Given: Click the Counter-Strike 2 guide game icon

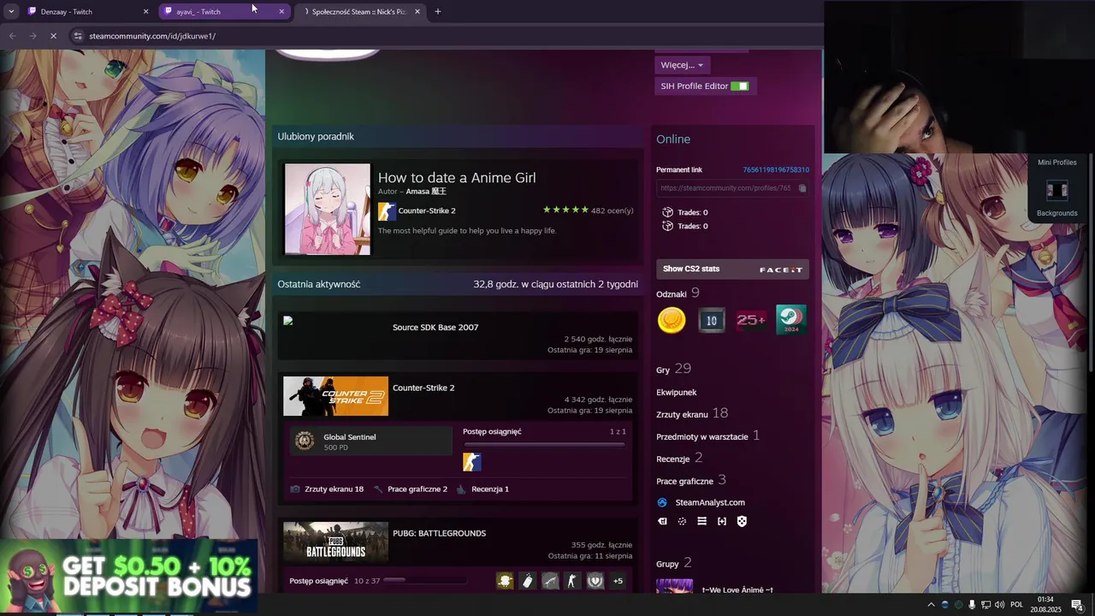Looking at the screenshot, I should click(387, 210).
